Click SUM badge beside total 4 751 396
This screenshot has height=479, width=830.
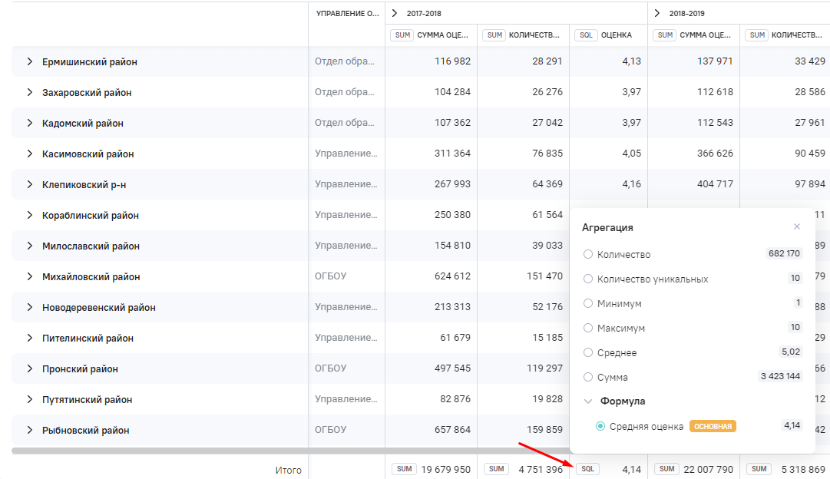click(x=497, y=469)
